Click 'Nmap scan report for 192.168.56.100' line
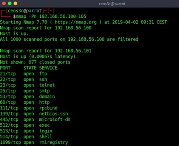The width and height of the screenshot is (179, 146). pos(46,28)
